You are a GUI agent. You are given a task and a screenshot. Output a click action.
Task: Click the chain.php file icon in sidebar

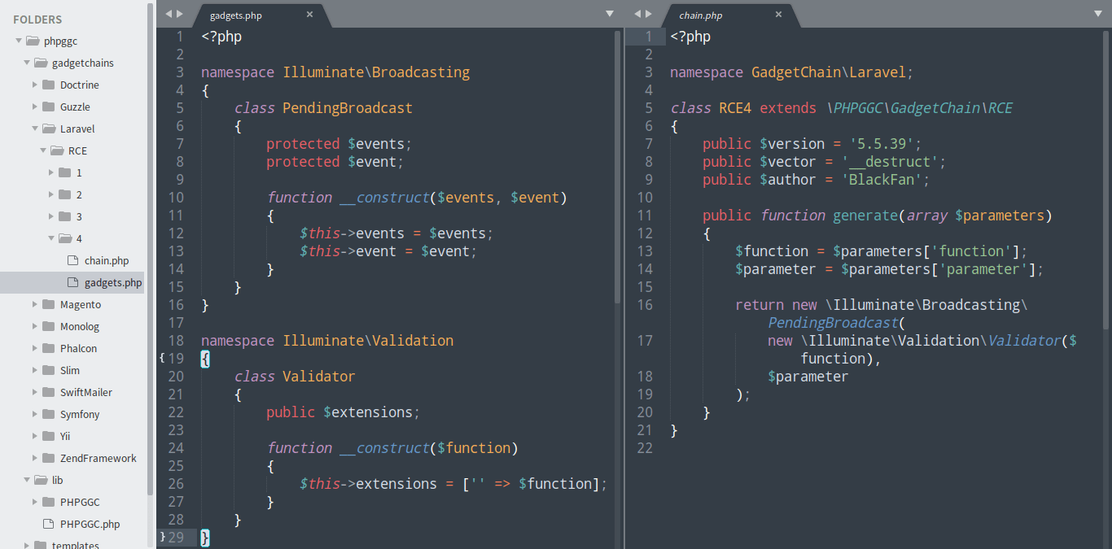(72, 260)
